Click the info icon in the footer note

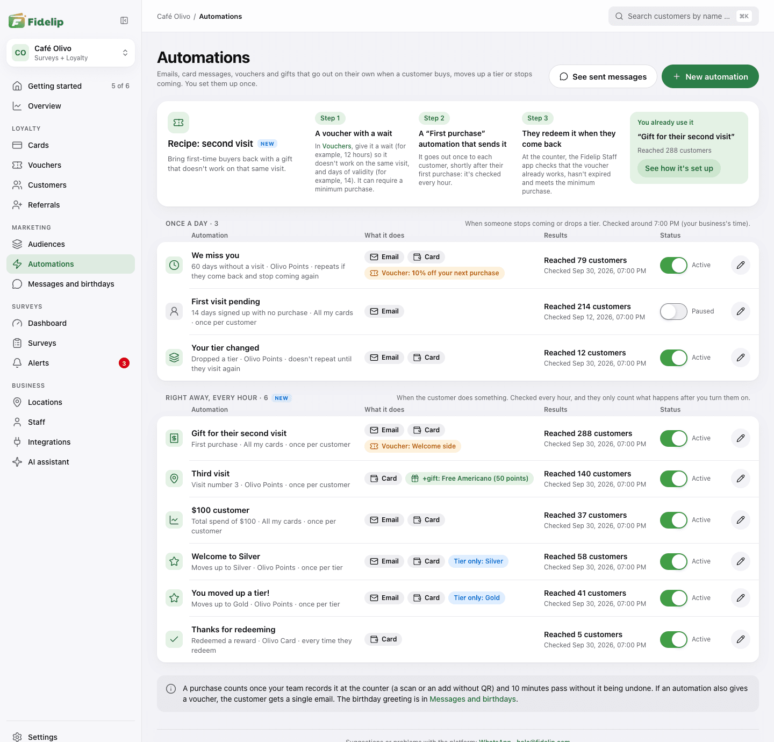171,689
